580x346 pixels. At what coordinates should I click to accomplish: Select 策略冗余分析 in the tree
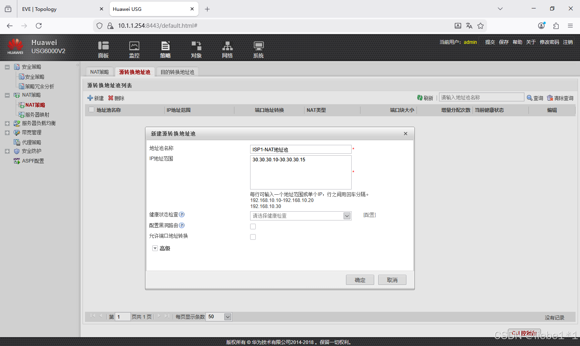click(x=39, y=86)
